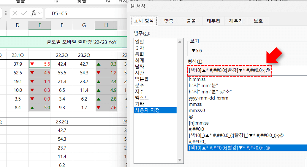Choose the mm:ss.0 format
Viewport: 307px width, 167px height.
pos(247,110)
